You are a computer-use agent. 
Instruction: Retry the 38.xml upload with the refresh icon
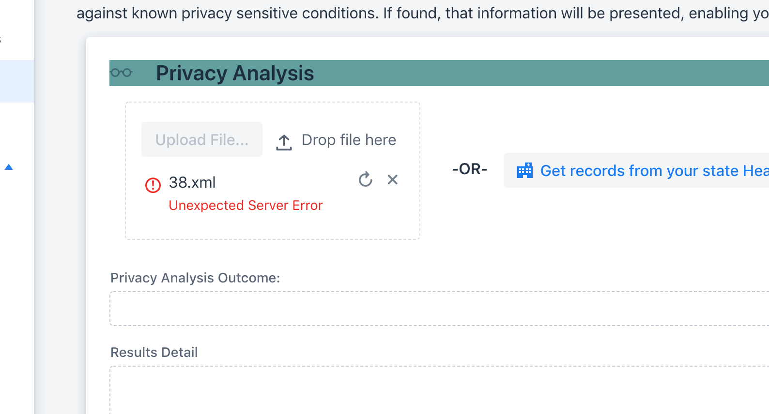pyautogui.click(x=365, y=179)
